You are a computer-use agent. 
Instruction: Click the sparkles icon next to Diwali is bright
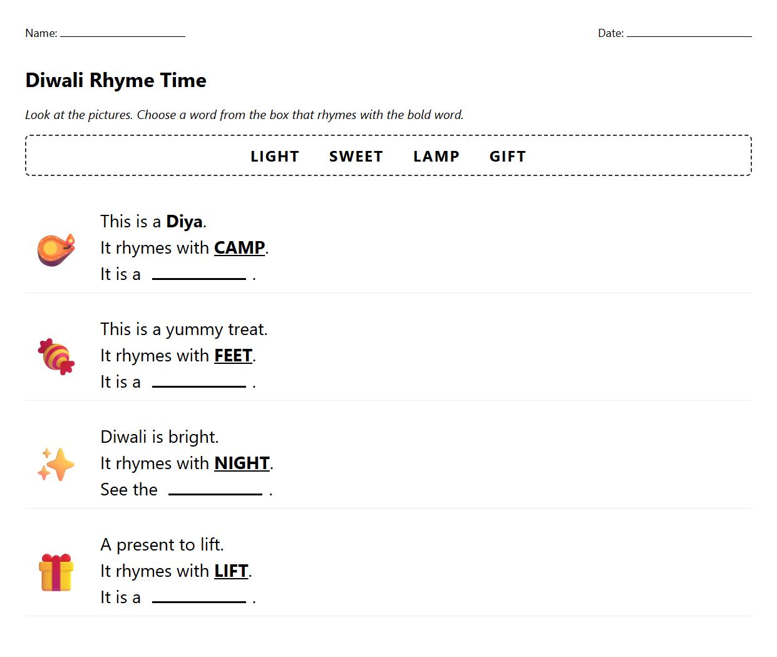click(55, 463)
